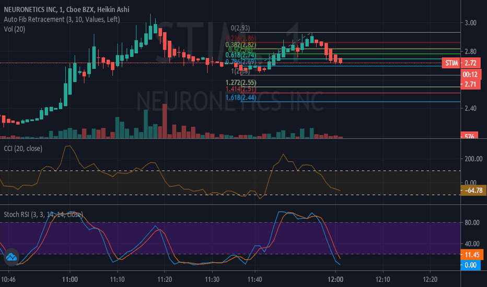Click the 200.00 CCI axis label

473,159
